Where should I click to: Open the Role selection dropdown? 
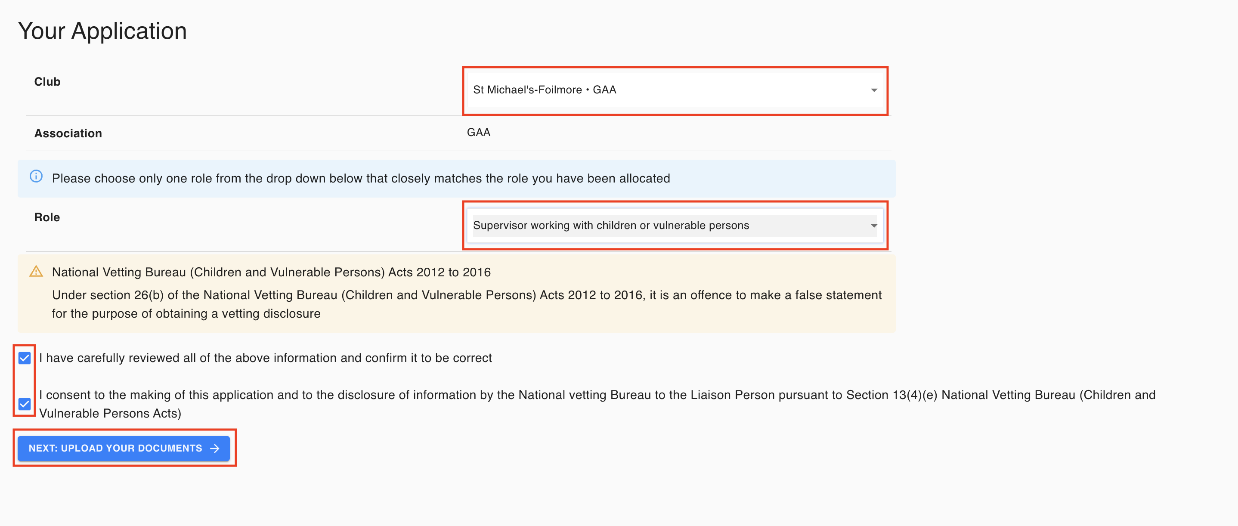(675, 225)
